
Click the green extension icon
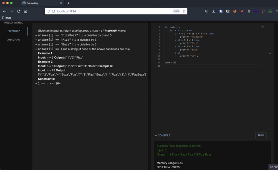270,11
